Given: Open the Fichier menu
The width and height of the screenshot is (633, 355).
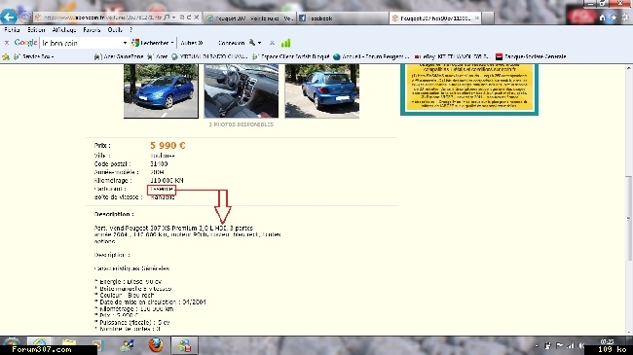Looking at the screenshot, I should pos(12,30).
